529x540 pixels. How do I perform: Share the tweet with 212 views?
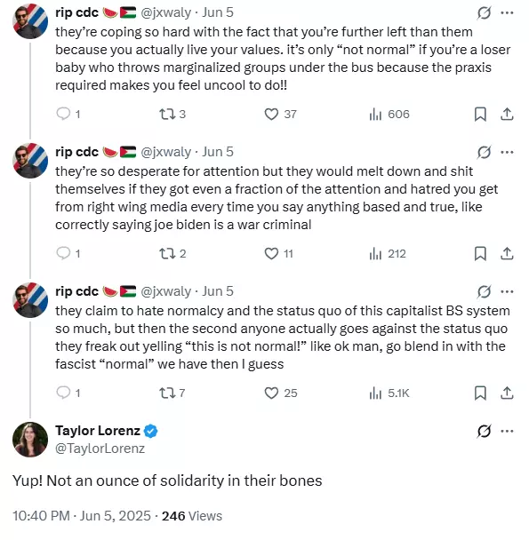click(507, 253)
